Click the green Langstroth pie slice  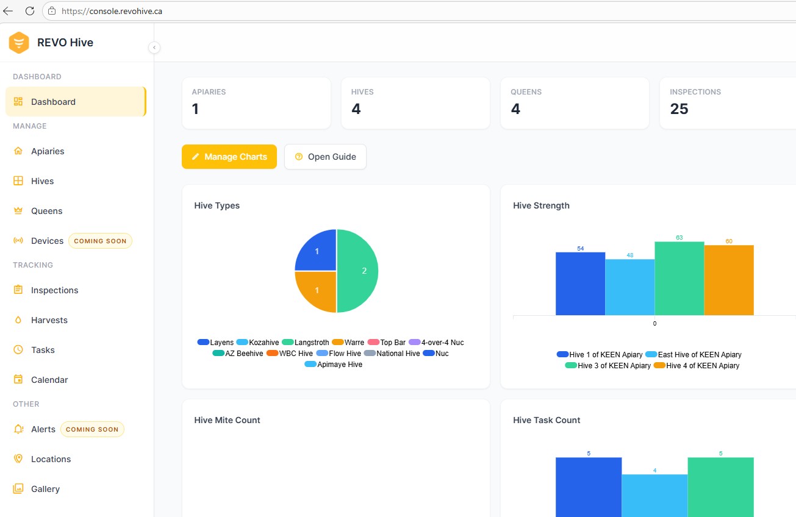click(359, 271)
